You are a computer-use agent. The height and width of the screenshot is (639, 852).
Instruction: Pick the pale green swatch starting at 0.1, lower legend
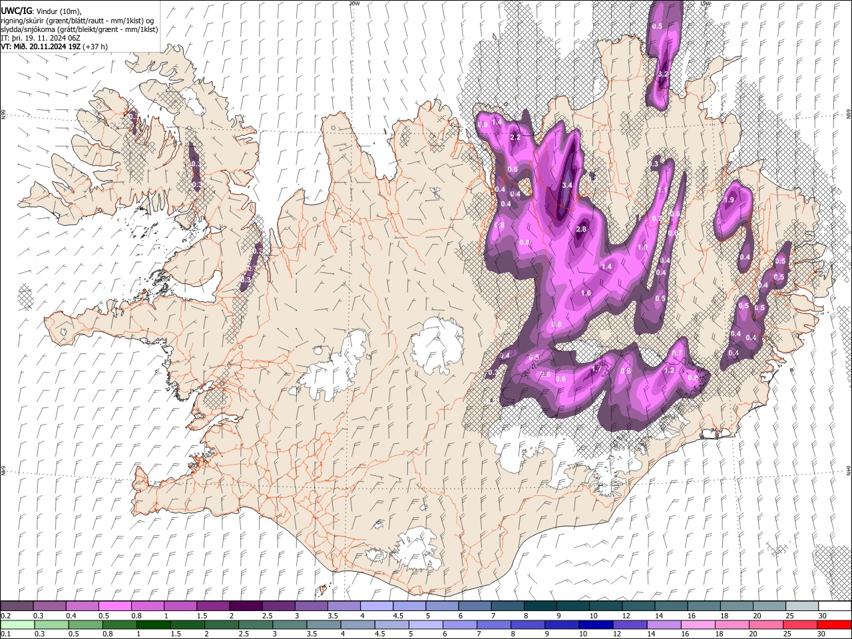(17, 624)
